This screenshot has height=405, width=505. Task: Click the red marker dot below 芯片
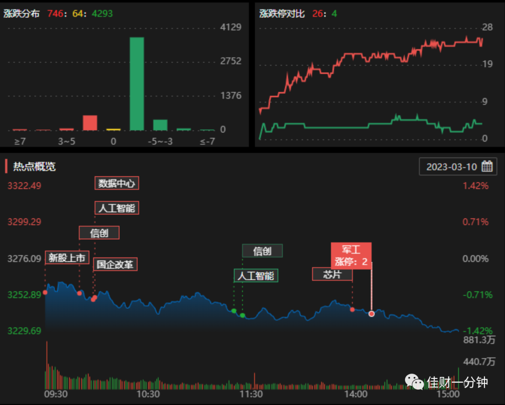click(353, 309)
